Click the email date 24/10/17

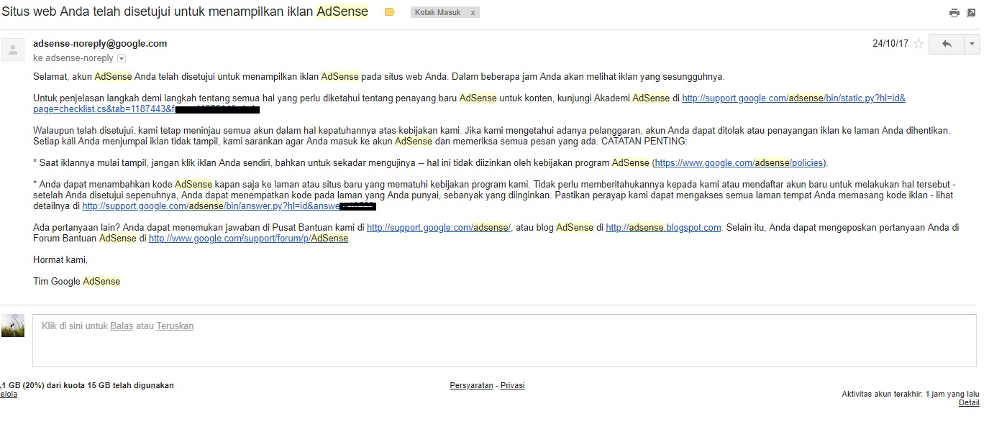coord(890,43)
